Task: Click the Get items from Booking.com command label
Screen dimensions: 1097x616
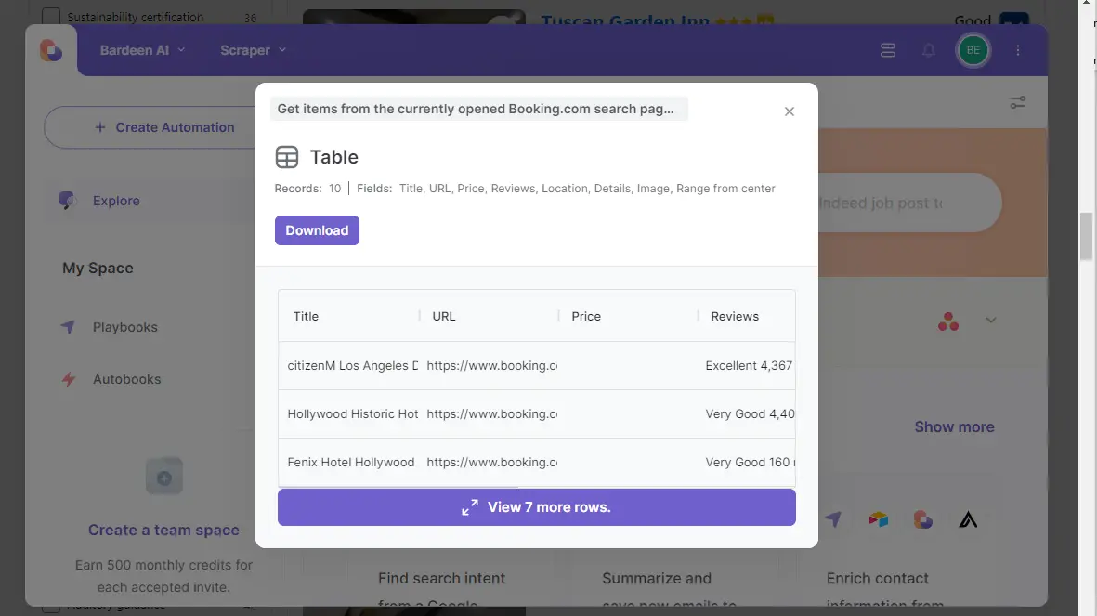Action: pos(478,109)
